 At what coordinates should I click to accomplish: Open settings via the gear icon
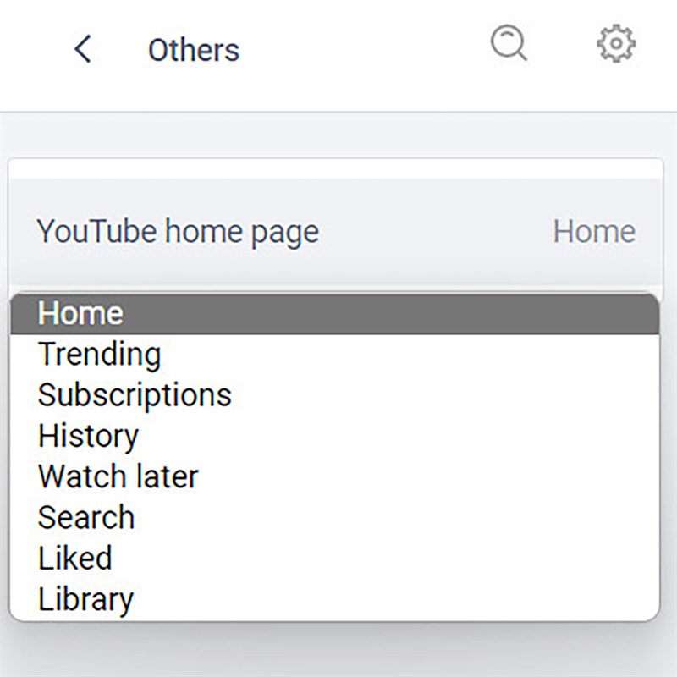pyautogui.click(x=616, y=42)
